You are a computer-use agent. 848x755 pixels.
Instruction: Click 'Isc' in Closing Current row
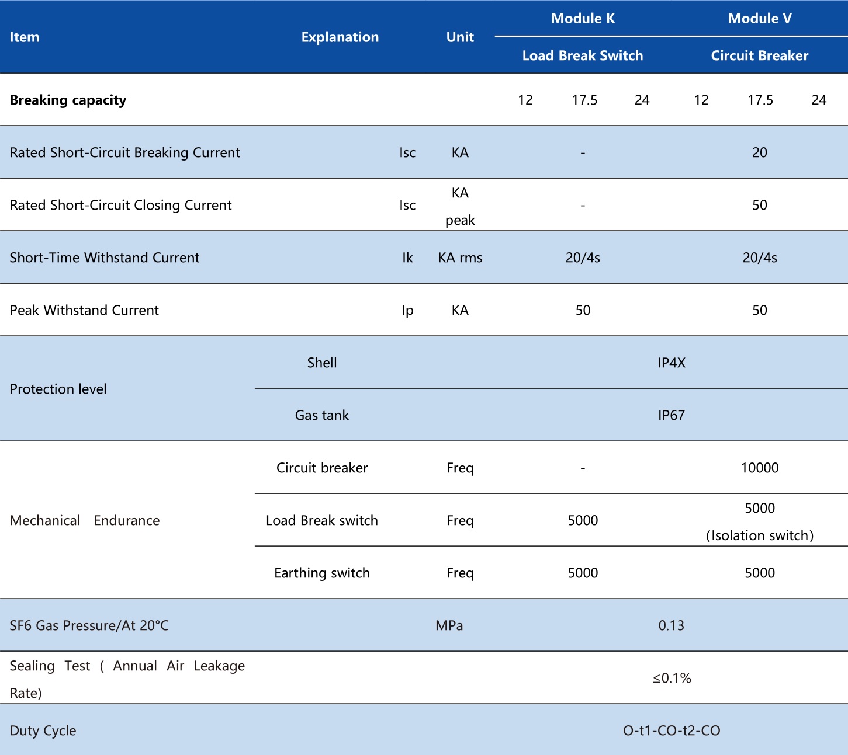click(407, 205)
